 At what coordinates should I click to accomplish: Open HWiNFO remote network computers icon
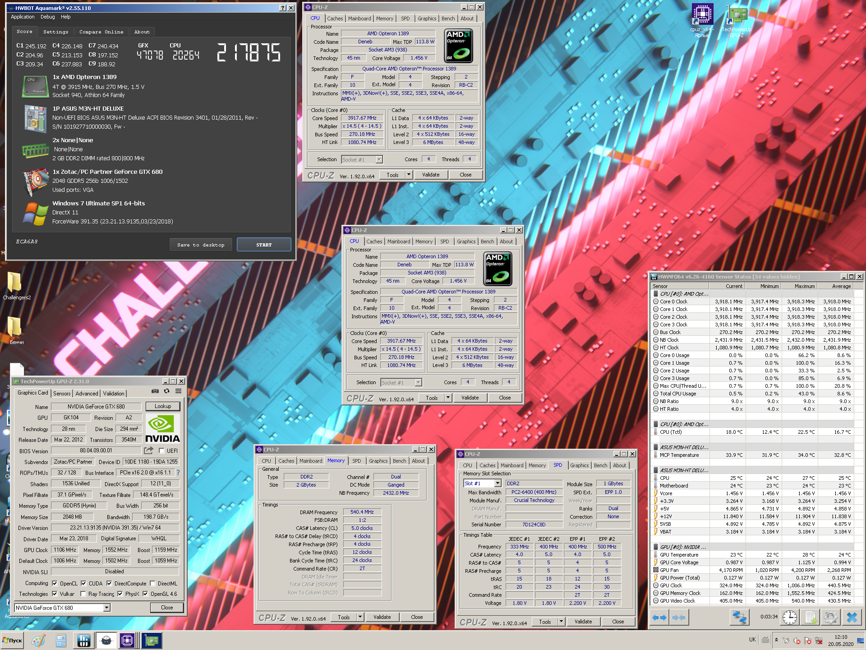739,617
